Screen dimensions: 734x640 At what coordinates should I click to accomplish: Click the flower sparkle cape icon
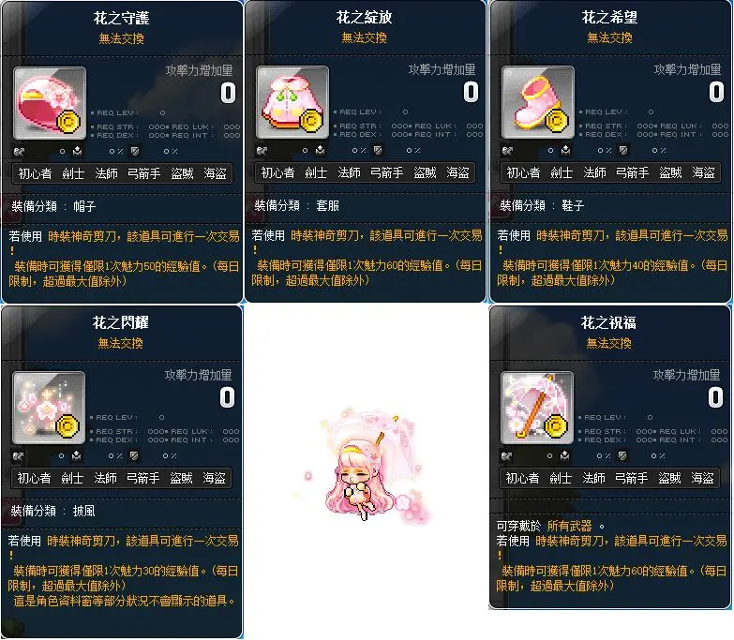pyautogui.click(x=49, y=408)
